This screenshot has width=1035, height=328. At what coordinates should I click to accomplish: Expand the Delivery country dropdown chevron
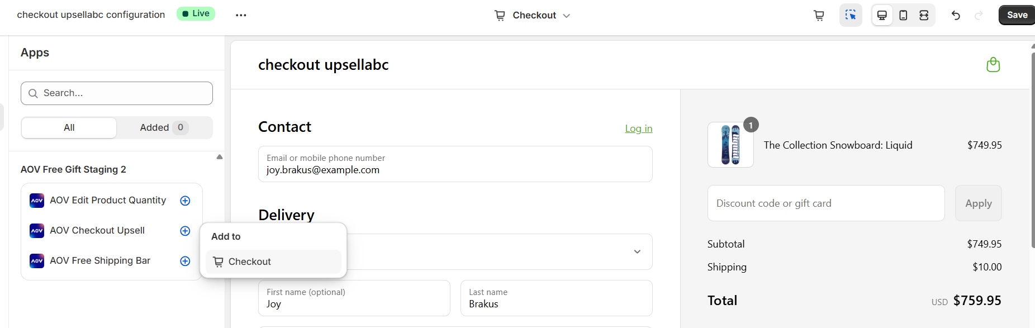point(637,251)
